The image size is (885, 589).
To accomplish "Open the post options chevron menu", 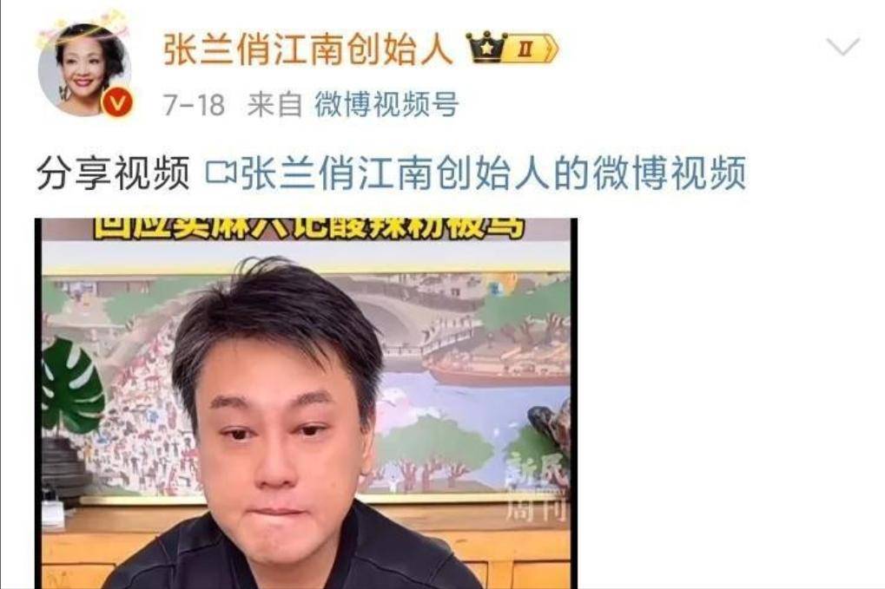I will [x=842, y=46].
